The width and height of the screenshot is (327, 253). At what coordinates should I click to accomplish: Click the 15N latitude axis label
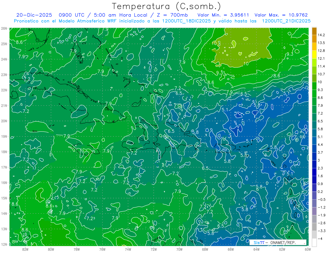tap(4, 198)
